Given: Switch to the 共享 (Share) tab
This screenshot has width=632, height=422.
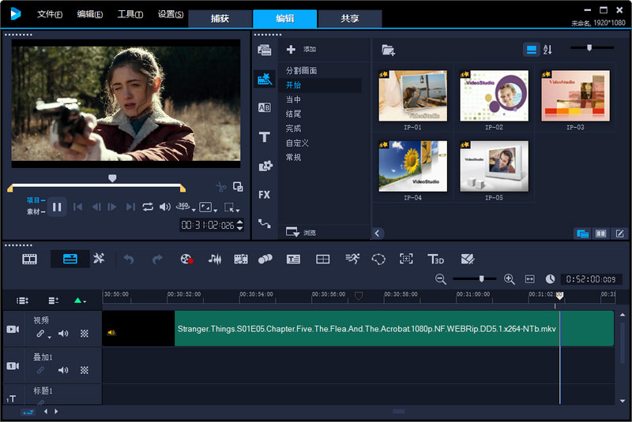Looking at the screenshot, I should (x=350, y=19).
